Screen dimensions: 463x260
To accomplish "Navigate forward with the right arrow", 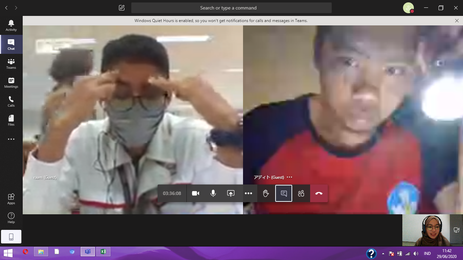I will pyautogui.click(x=16, y=8).
